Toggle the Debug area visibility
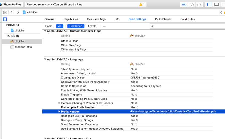225x139 pixels. [216, 4]
